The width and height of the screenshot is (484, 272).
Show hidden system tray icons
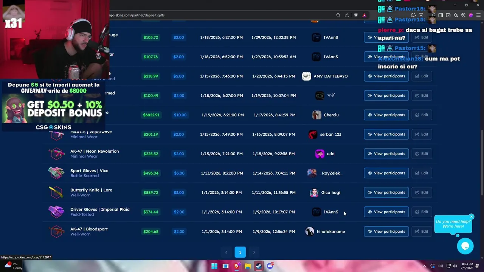(x=424, y=266)
